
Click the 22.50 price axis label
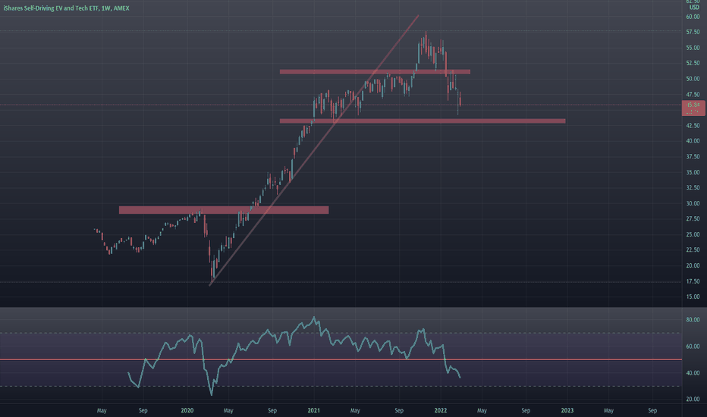click(693, 249)
